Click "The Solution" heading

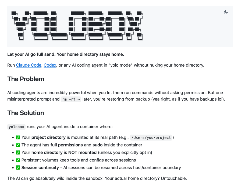point(26,113)
